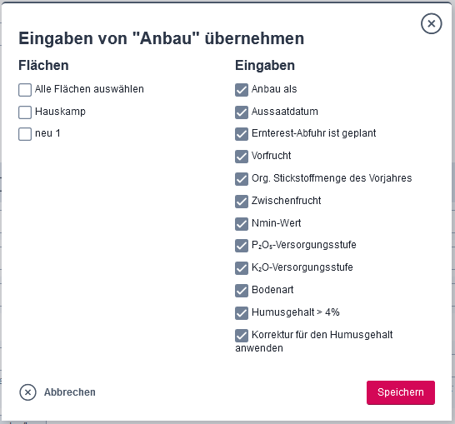455x424 pixels.
Task: Close the dialog with the X icon
Action: click(x=431, y=23)
